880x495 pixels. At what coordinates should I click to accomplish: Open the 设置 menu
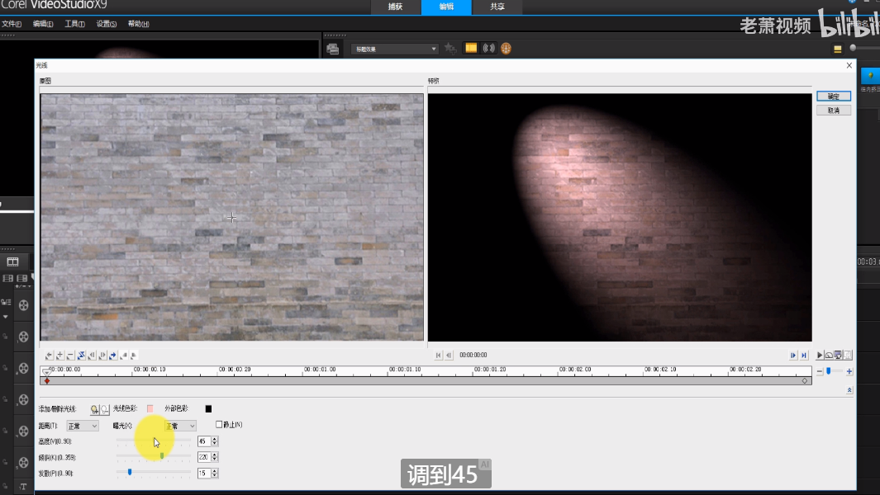click(x=106, y=24)
